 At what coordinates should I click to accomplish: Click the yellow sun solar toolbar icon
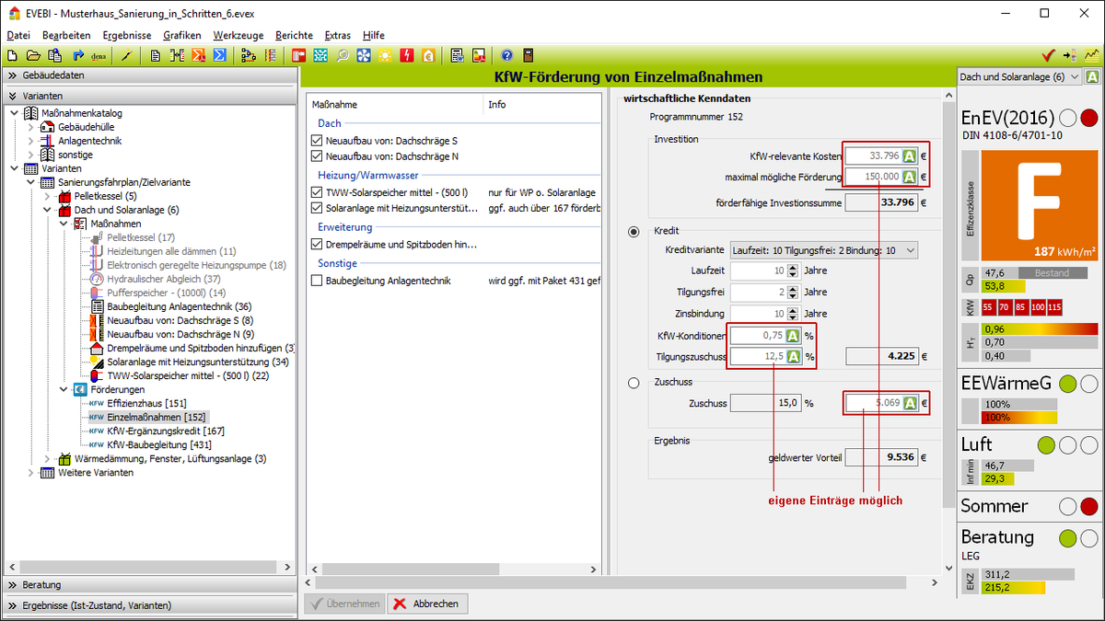point(385,55)
